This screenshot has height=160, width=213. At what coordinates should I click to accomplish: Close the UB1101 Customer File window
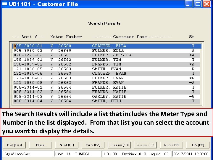point(206,4)
